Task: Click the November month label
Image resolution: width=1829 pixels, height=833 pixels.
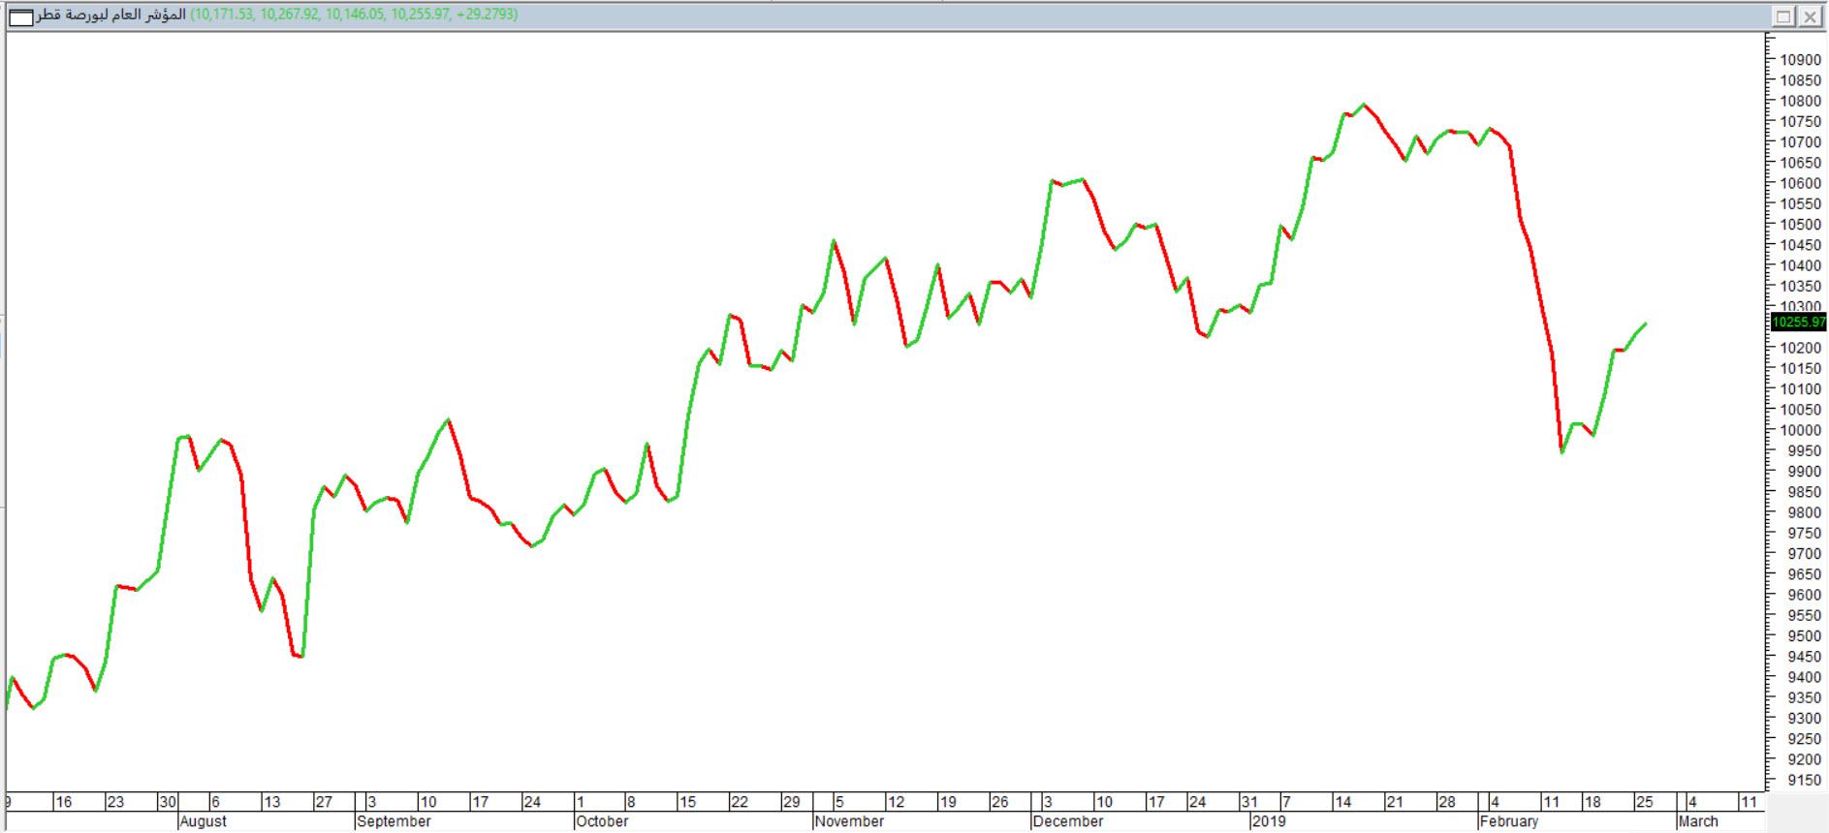Action: (x=850, y=821)
